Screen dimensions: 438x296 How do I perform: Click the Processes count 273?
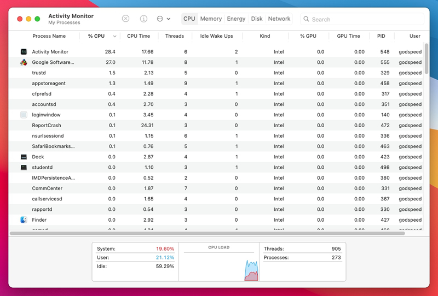[x=336, y=258]
